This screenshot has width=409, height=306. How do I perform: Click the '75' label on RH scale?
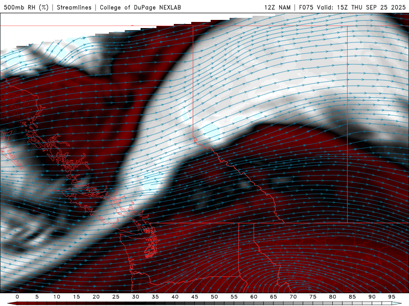[x=313, y=297]
